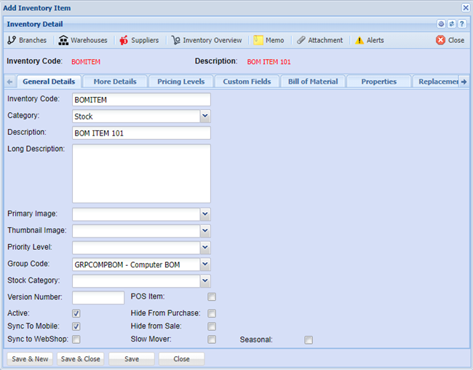Open the Branches toolbar icon

12,40
